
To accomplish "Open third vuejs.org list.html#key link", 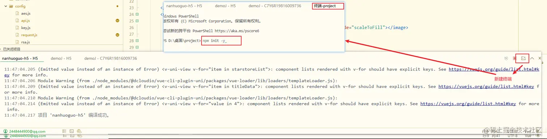I will coord(468,104).
